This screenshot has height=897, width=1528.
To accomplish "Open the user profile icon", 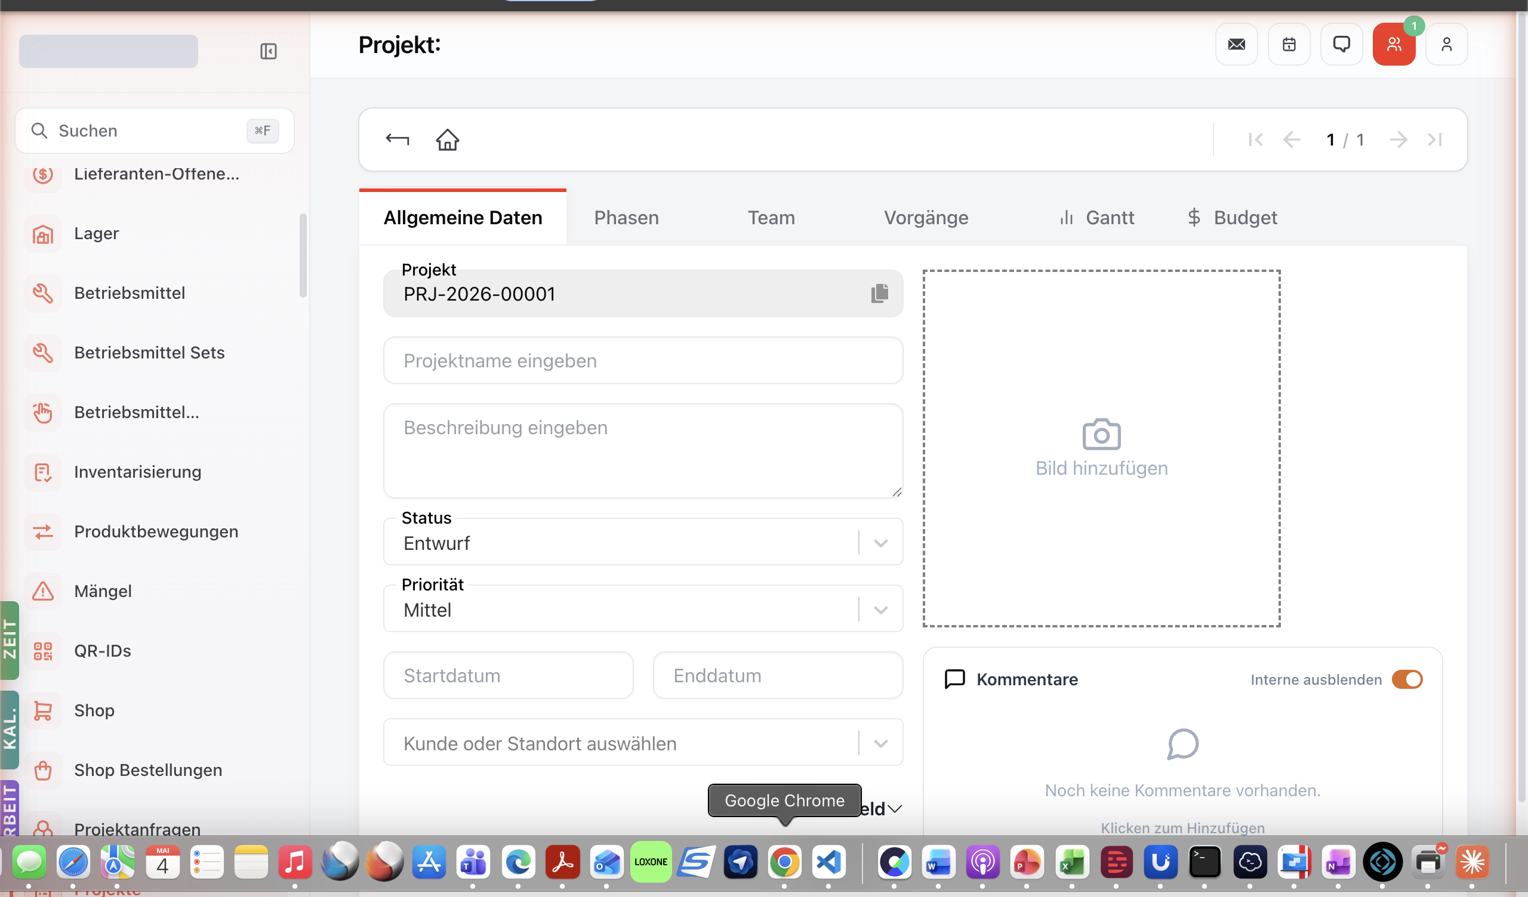I will [x=1447, y=44].
